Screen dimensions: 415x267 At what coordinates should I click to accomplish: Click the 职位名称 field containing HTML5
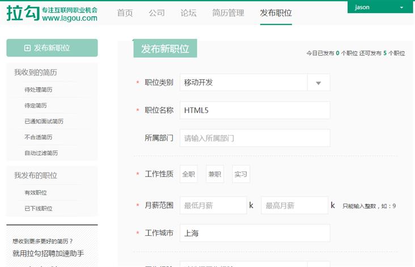(x=255, y=110)
